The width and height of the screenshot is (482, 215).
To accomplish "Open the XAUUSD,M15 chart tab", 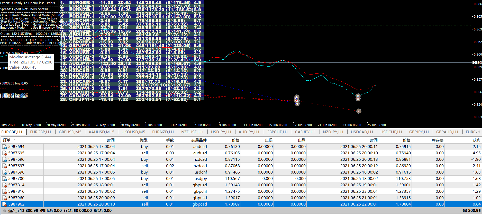I will coord(102,132).
